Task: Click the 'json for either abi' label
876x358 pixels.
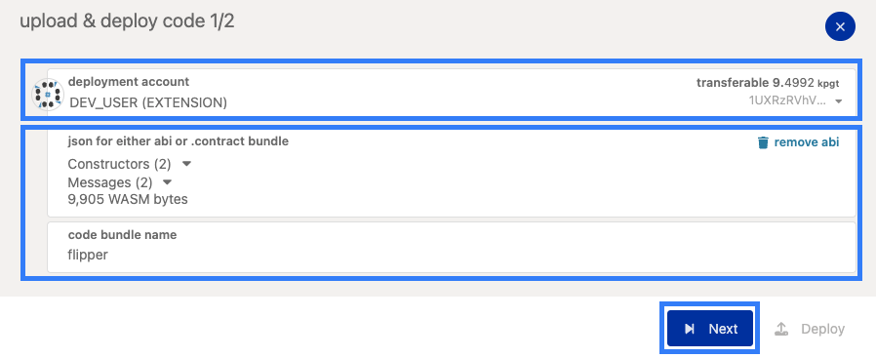Action: (179, 141)
